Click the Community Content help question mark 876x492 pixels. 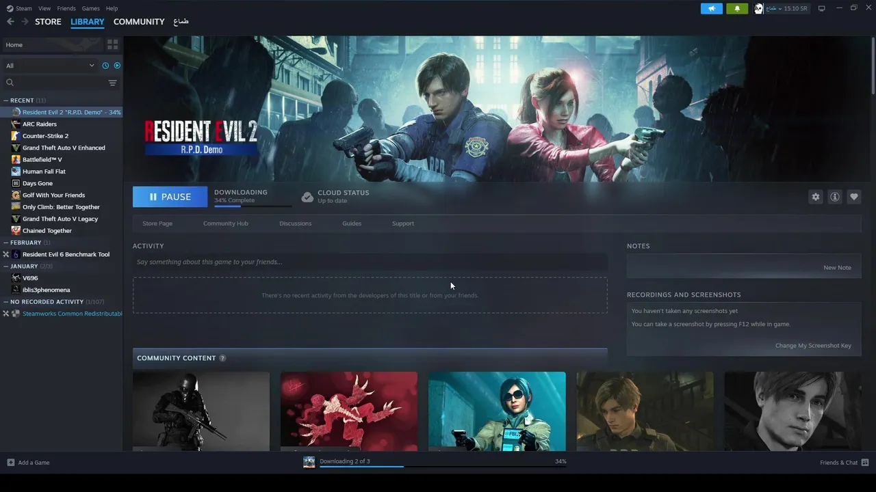[222, 358]
